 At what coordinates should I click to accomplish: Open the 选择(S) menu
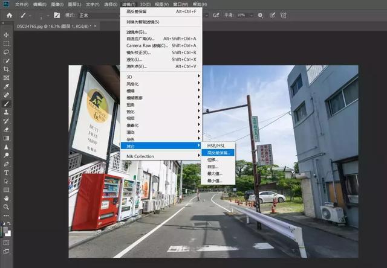click(110, 4)
